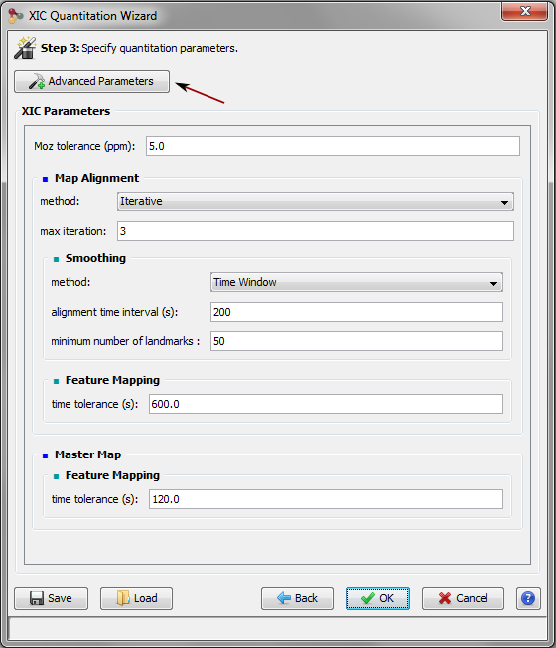Click the wizard wand icon beside Step 3
Image resolution: width=556 pixels, height=648 pixels.
(25, 48)
